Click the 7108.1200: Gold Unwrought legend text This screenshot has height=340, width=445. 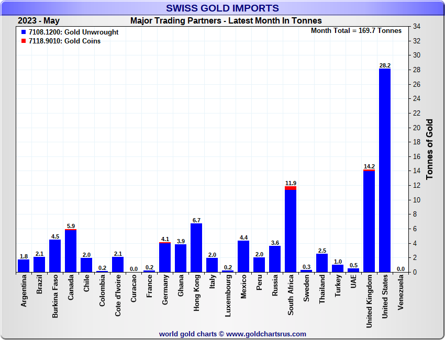tap(73, 32)
